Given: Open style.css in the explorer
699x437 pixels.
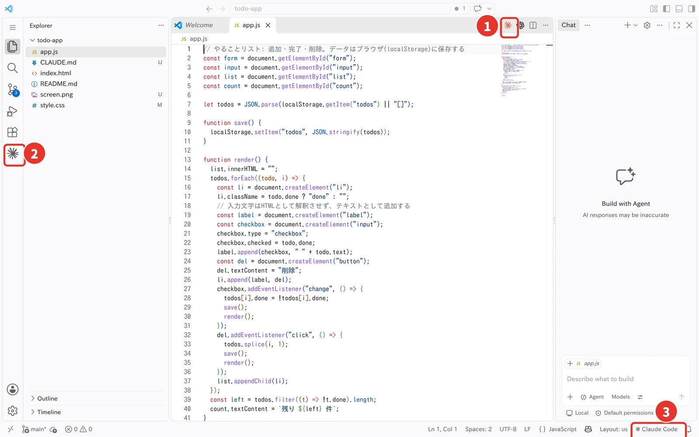Looking at the screenshot, I should tap(96, 105).
